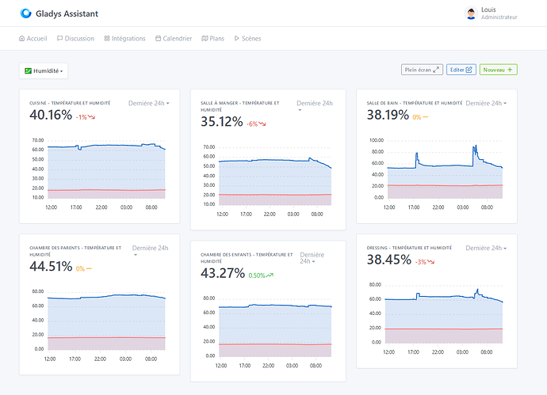Open Louis user avatar menu
The image size is (547, 395).
[x=471, y=13]
